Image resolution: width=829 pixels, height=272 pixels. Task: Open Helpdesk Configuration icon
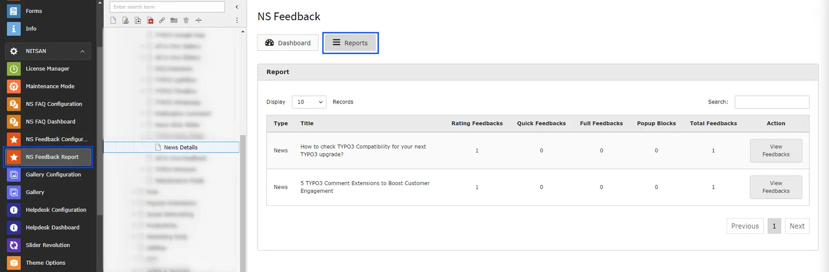14,209
